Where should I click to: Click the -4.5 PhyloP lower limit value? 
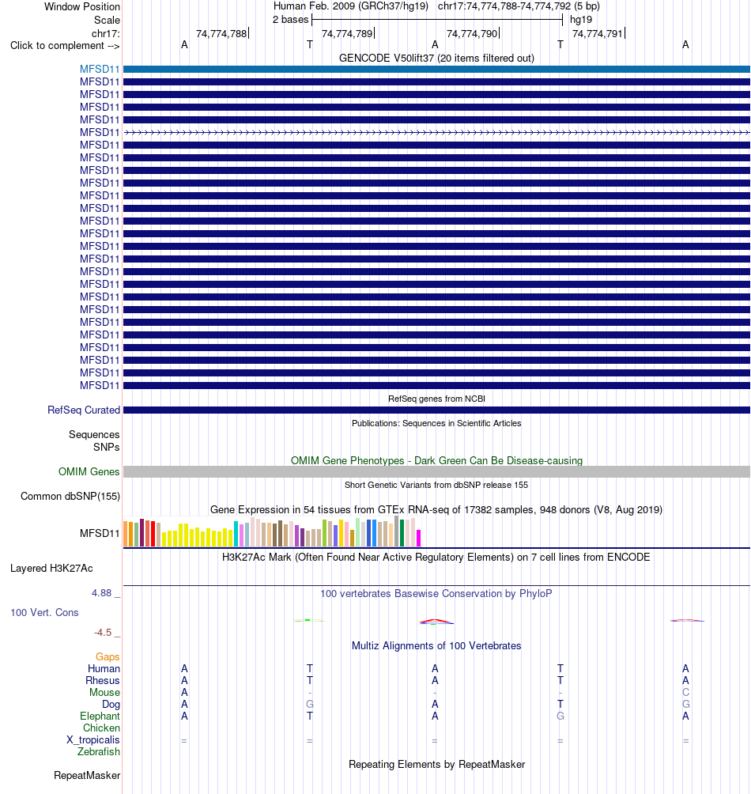(x=103, y=633)
